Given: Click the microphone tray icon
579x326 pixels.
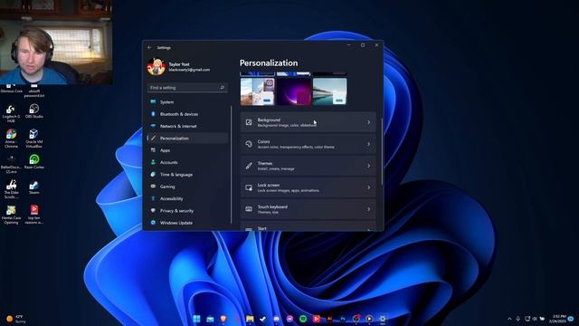Looking at the screenshot, I should (x=518, y=319).
